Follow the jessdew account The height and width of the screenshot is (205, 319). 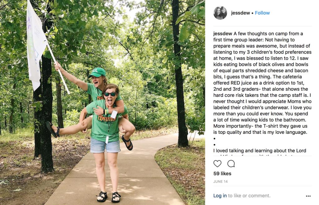tap(262, 13)
